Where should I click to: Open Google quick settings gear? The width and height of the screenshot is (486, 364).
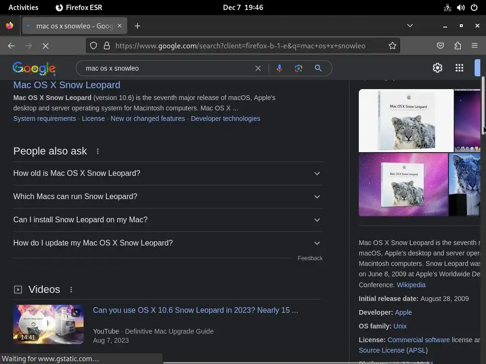pyautogui.click(x=437, y=68)
